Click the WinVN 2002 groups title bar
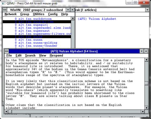This screenshot has height=119, width=151. pos(36,10)
